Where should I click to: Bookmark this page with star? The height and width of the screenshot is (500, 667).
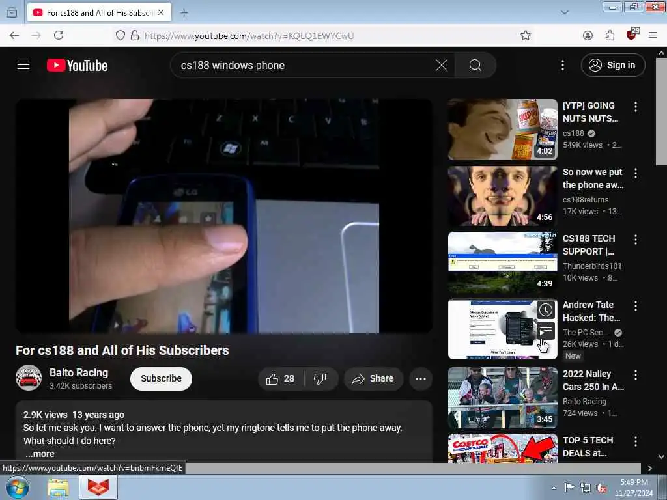(526, 35)
